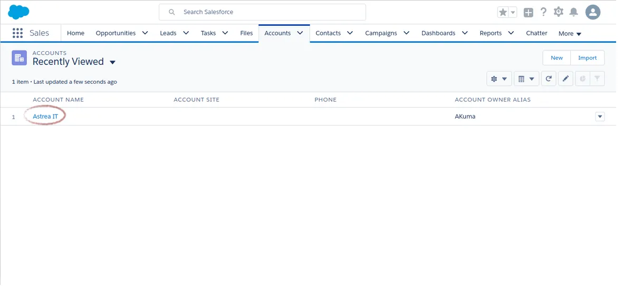633x301 pixels.
Task: Open the global actions plus icon
Action: [528, 12]
